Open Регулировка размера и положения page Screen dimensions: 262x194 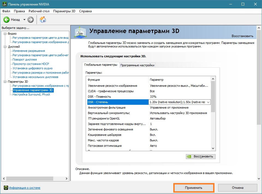point(41,73)
